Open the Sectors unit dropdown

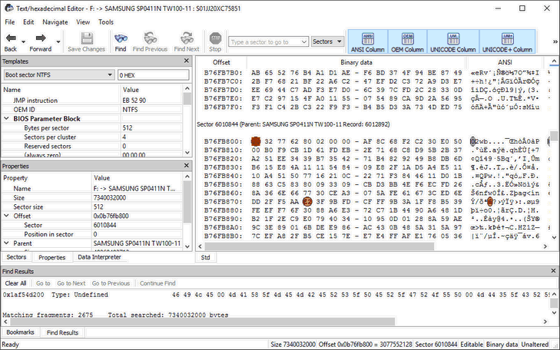click(x=327, y=41)
